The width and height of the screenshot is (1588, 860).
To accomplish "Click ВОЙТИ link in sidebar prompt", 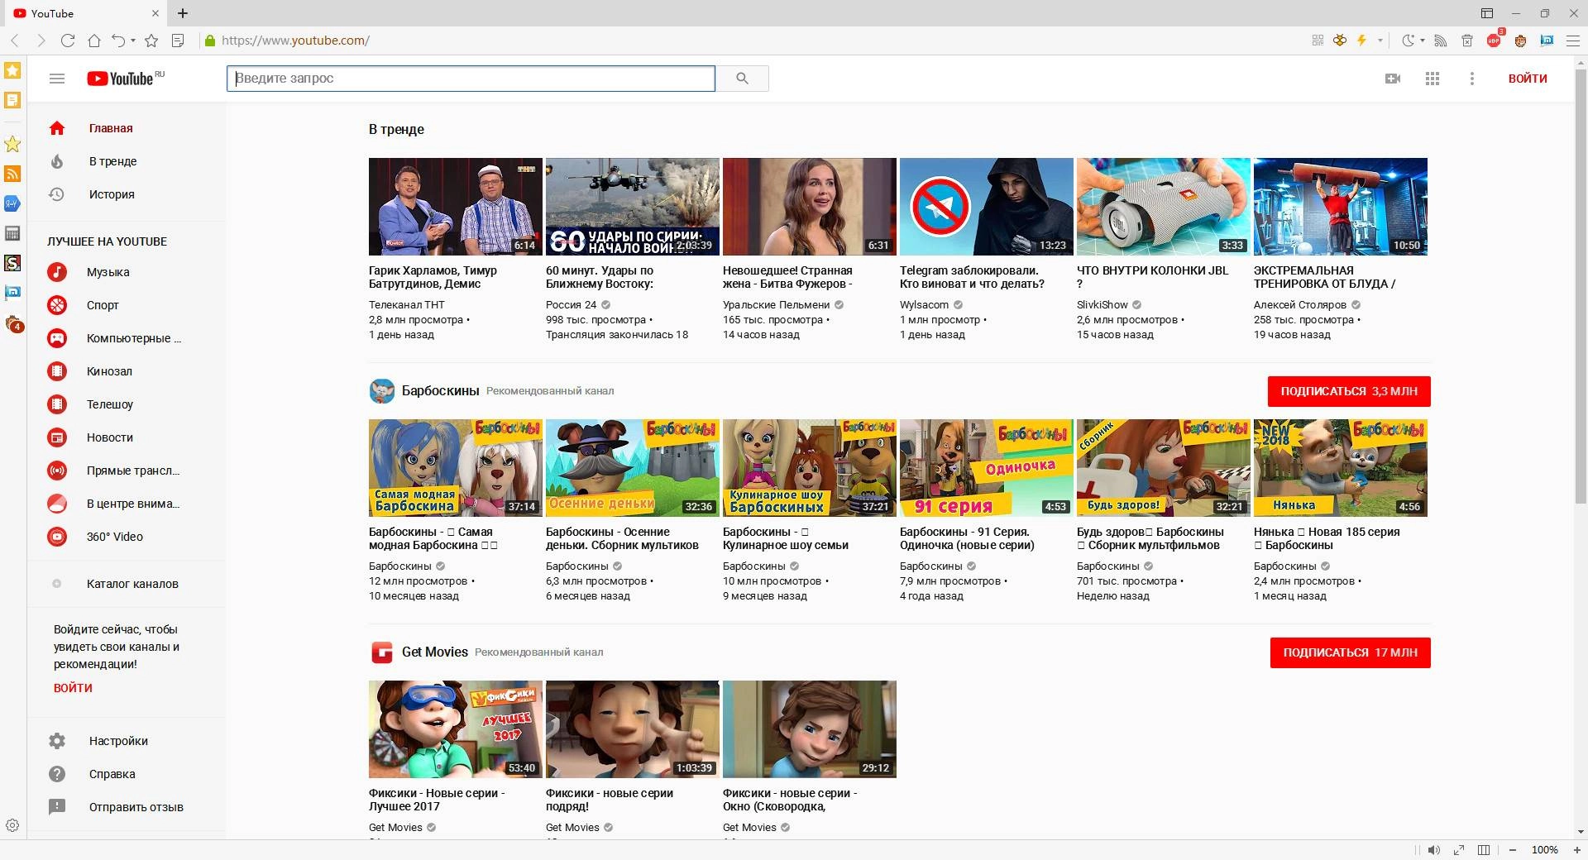I will tap(73, 688).
